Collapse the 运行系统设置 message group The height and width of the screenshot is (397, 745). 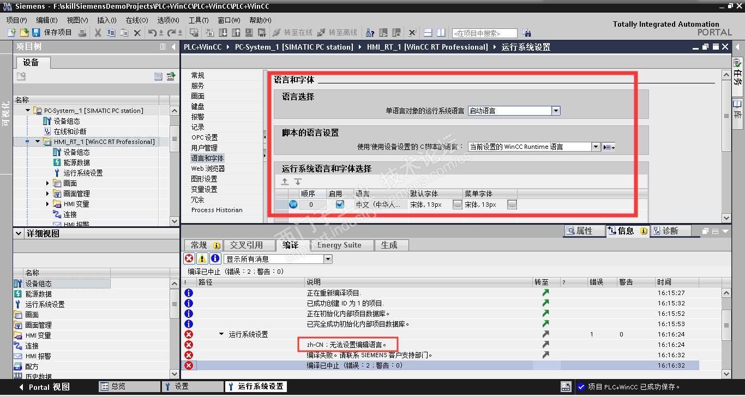pos(221,334)
